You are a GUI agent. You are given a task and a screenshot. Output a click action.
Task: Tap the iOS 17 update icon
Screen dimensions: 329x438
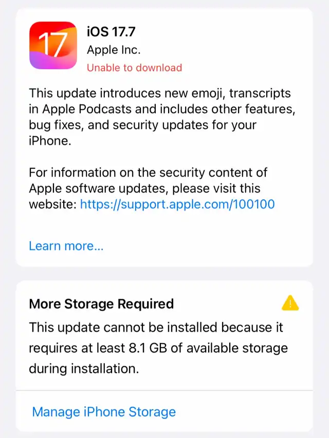53,46
